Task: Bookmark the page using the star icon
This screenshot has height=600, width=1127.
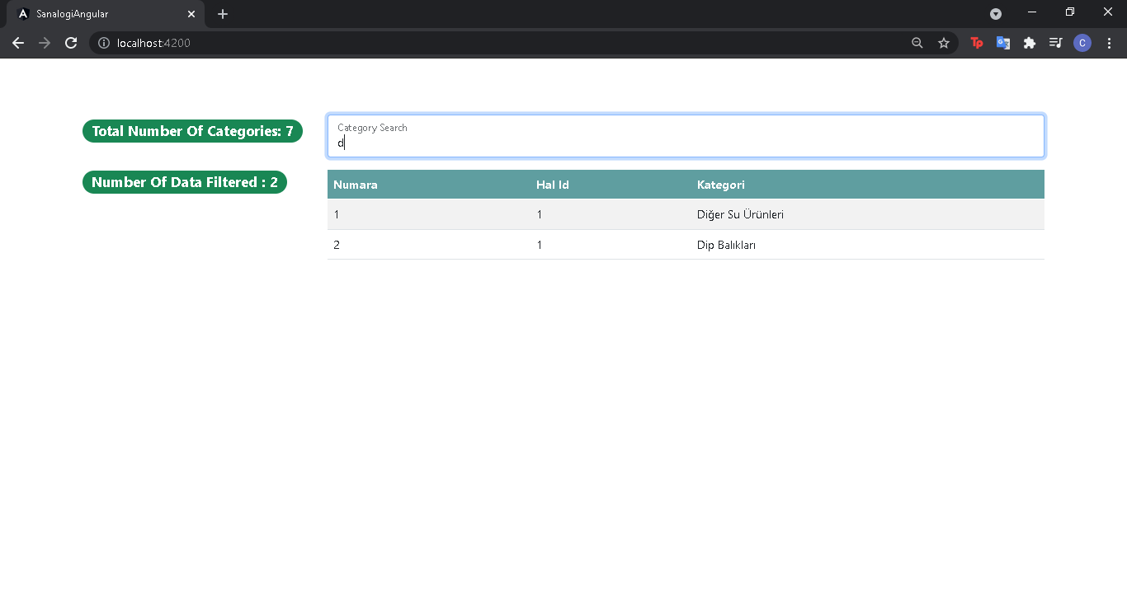Action: (944, 43)
